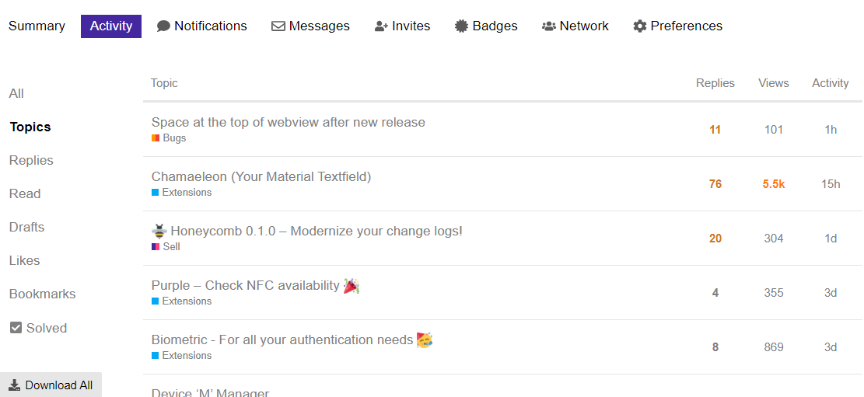Sort topics by Activity column header
This screenshot has height=397, width=864.
[x=830, y=83]
